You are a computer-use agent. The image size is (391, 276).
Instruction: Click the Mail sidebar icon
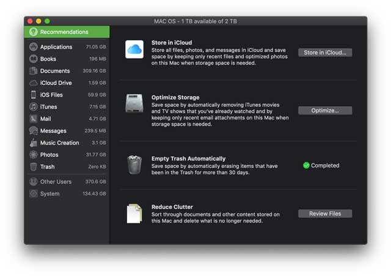[34, 118]
